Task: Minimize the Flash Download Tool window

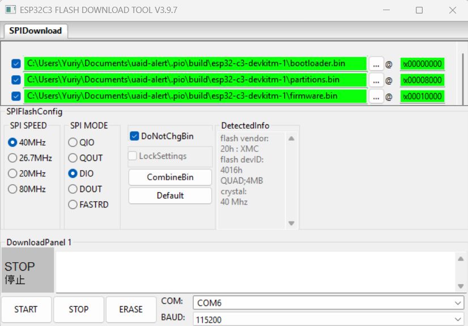Action: pyautogui.click(x=386, y=10)
